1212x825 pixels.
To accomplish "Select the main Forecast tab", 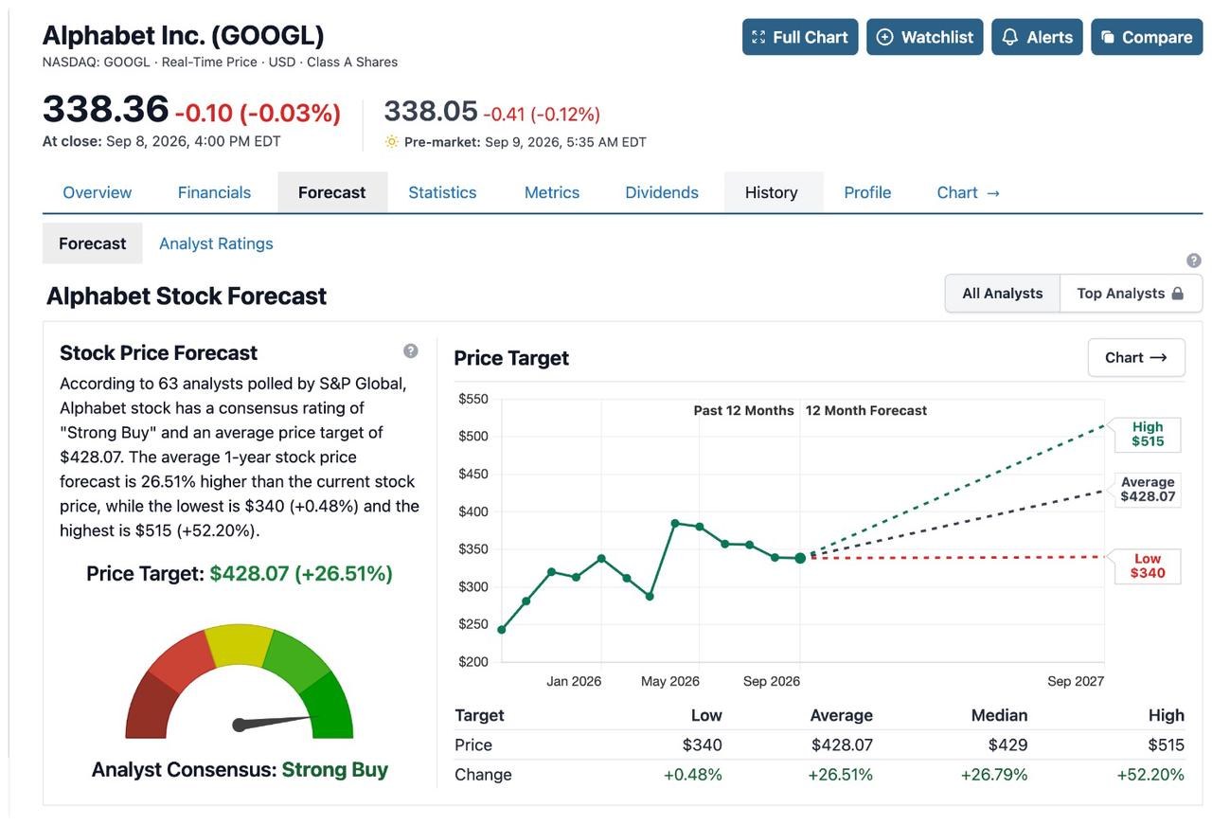I will [332, 192].
